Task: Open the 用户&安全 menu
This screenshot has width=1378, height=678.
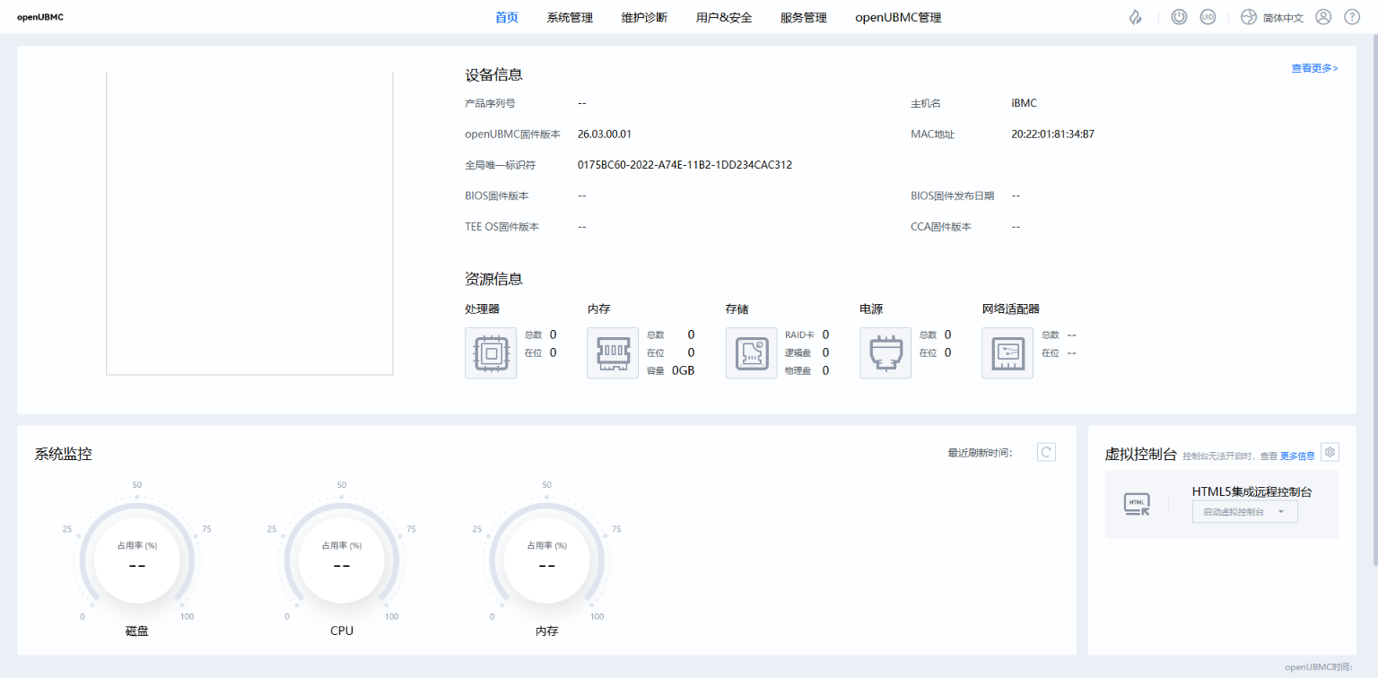Action: (x=724, y=17)
